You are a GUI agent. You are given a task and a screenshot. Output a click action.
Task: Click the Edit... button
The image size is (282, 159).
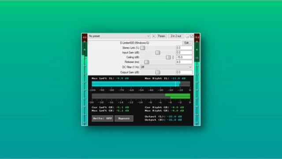tap(187, 43)
